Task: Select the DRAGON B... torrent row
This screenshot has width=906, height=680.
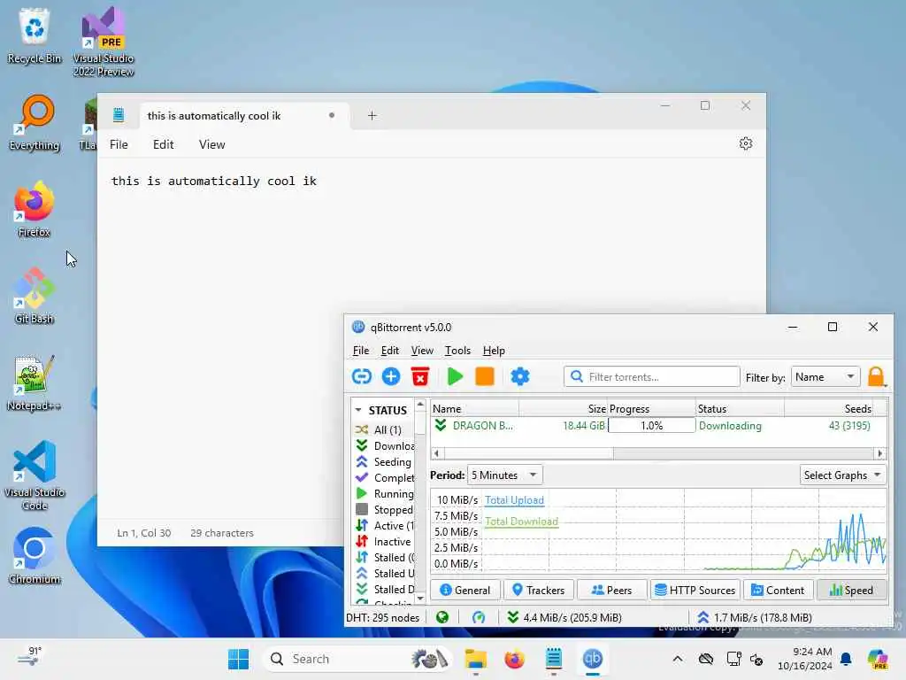Action: 658,426
